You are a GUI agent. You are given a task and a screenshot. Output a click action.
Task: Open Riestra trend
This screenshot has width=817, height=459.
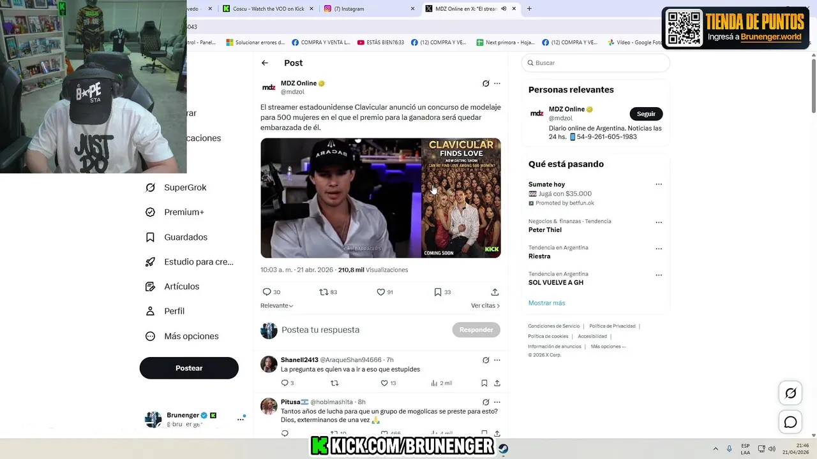click(x=539, y=256)
